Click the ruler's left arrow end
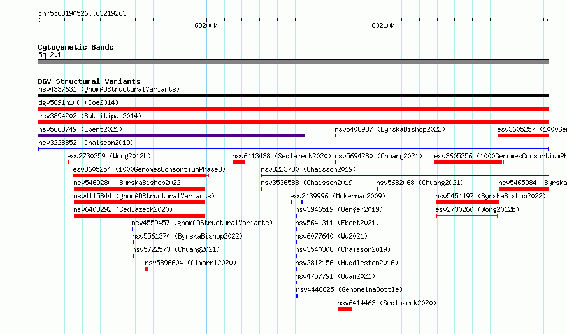The height and width of the screenshot is (334, 567). pyautogui.click(x=39, y=20)
